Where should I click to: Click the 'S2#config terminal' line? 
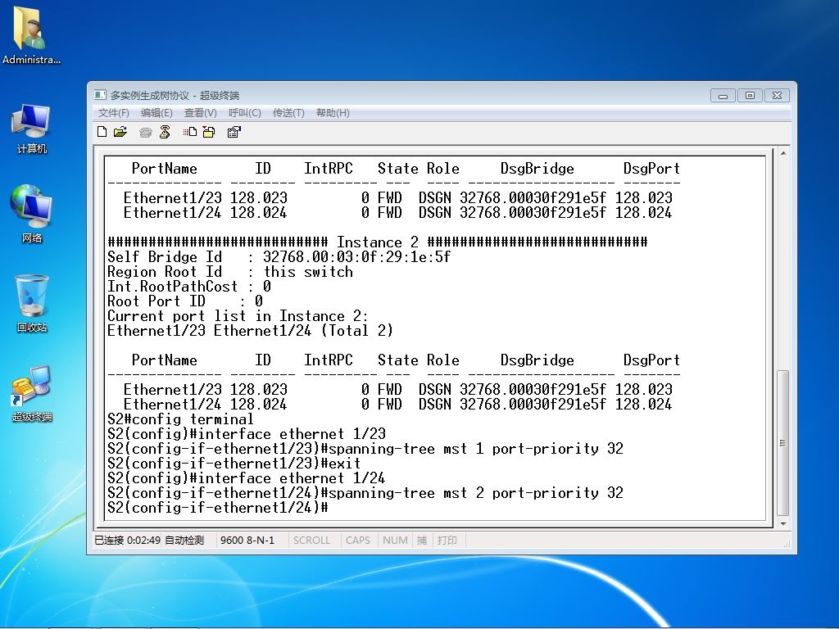(x=180, y=419)
